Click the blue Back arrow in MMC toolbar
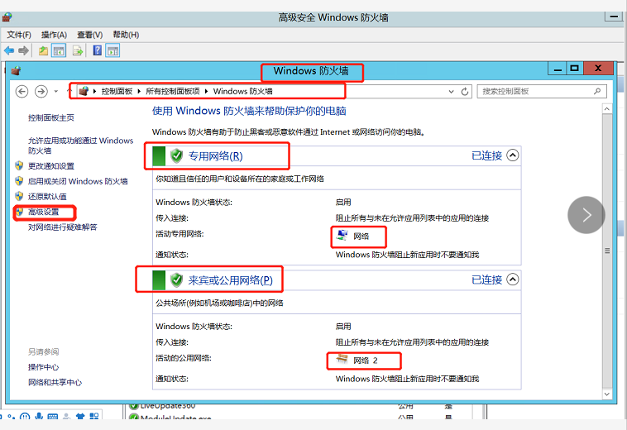Viewport: 627px width, 430px height. pos(9,50)
